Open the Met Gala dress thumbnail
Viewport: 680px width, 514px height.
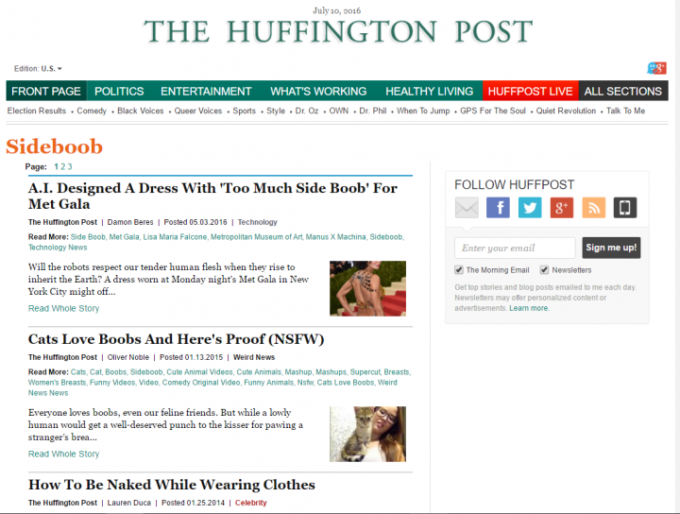(367, 288)
